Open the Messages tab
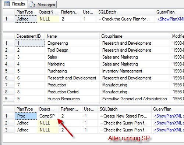 (42, 5)
